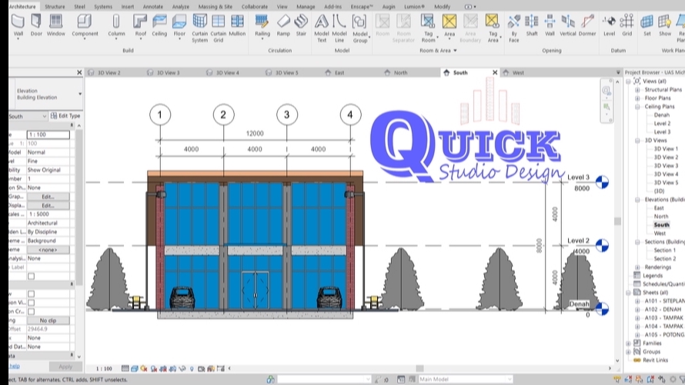685x385 pixels.
Task: Select the By Face opening tool
Action: click(x=514, y=28)
